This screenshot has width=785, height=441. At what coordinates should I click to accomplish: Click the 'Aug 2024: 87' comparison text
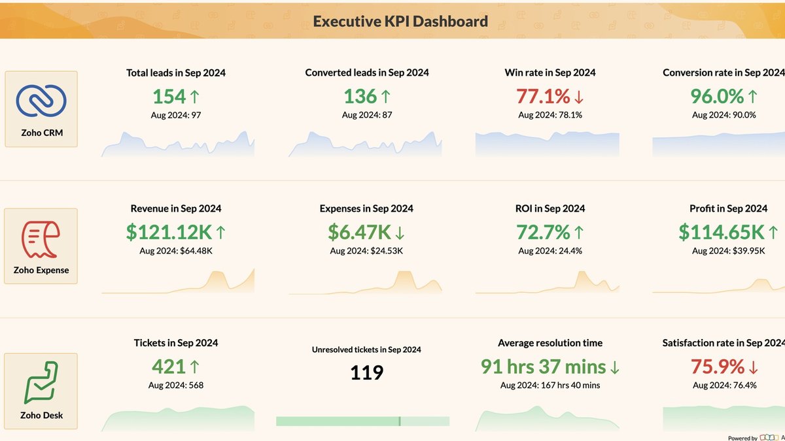[x=367, y=114]
